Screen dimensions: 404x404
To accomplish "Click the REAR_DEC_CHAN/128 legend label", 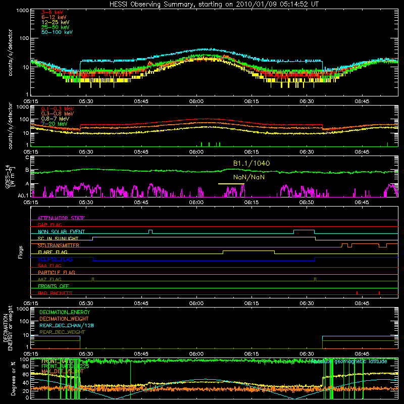I will 67,325.
